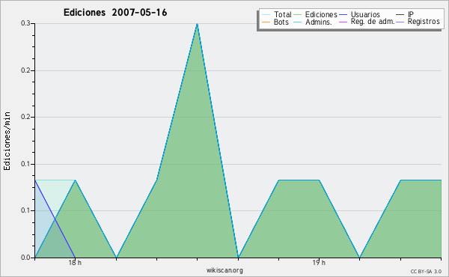Click the light cyan Total legend swatch
Viewport: 449px width, 277px height.
266,15
